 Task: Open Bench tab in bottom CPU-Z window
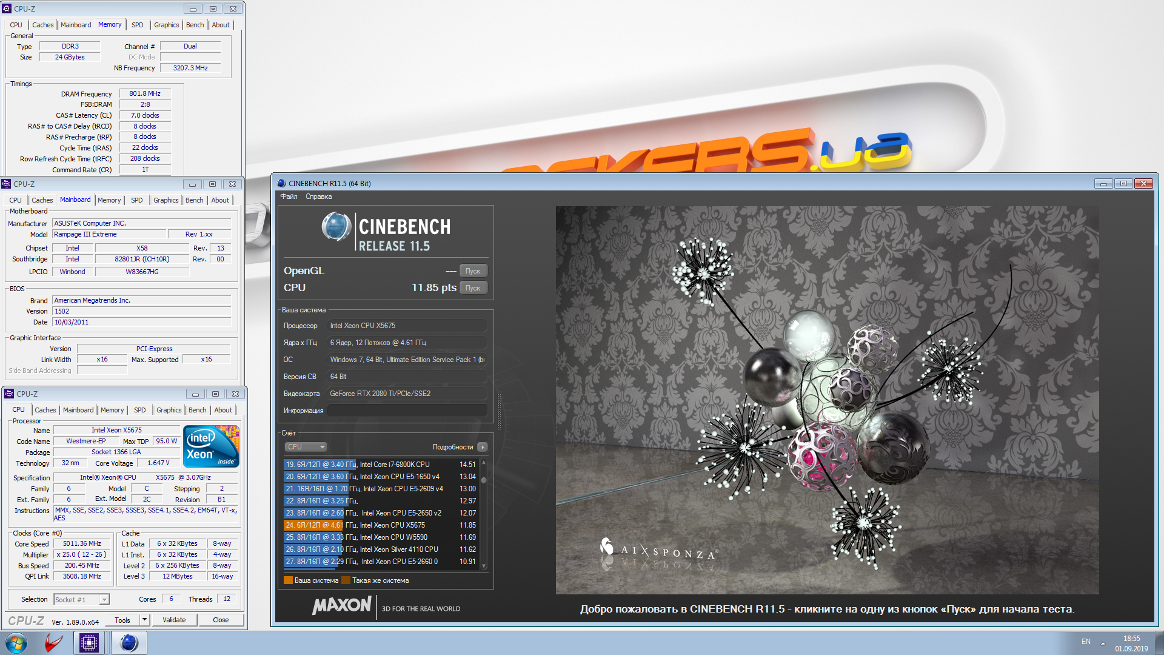197,410
